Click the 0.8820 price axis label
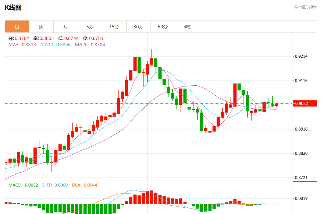 [301, 153]
